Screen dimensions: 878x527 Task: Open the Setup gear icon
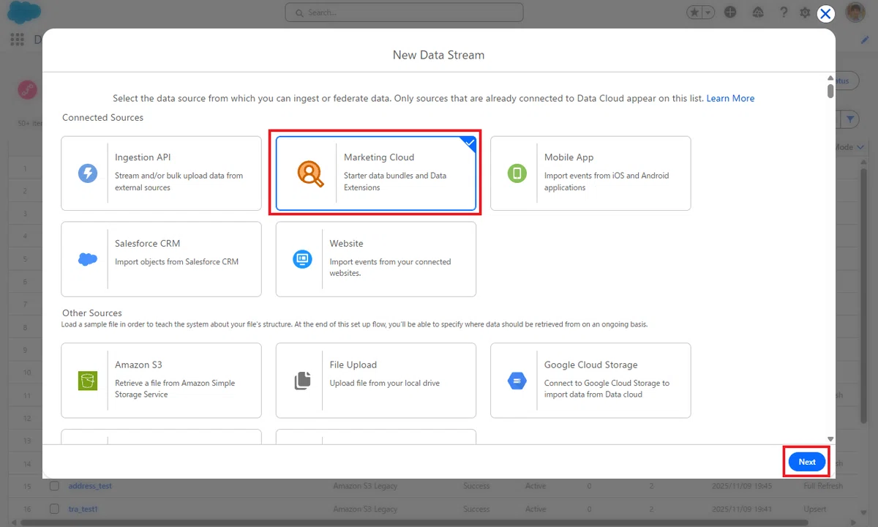pos(805,12)
